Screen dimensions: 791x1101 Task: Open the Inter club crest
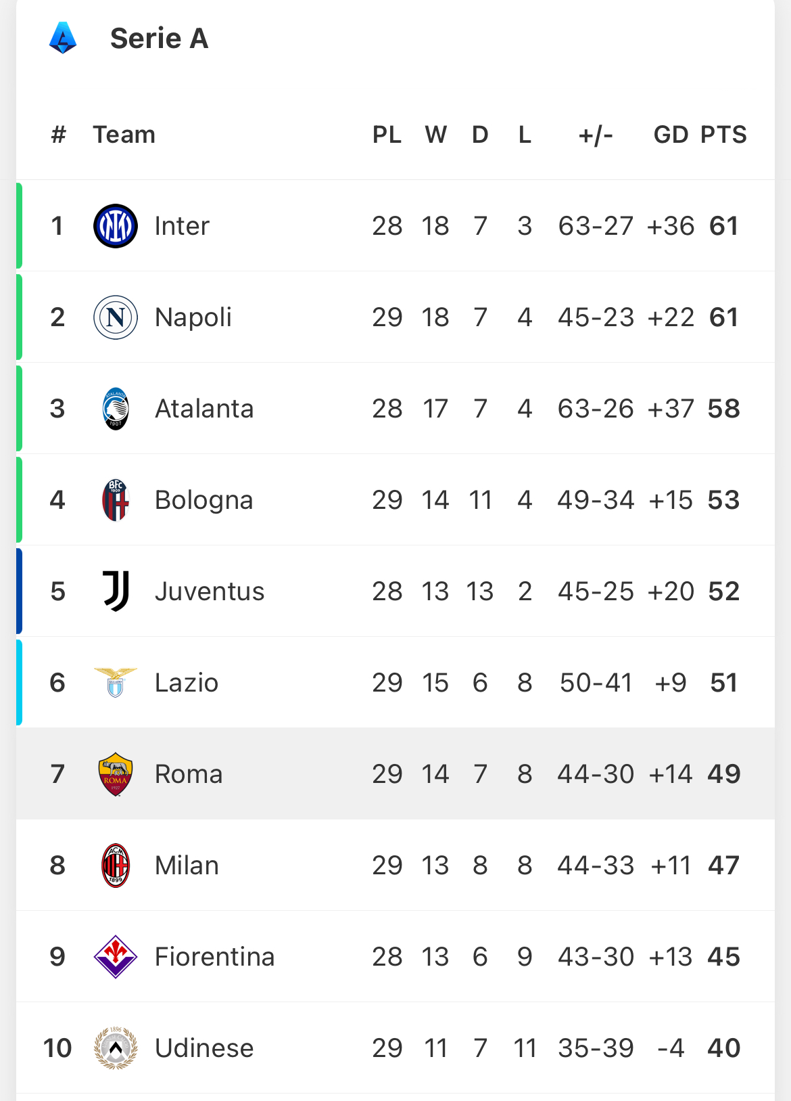click(x=116, y=226)
